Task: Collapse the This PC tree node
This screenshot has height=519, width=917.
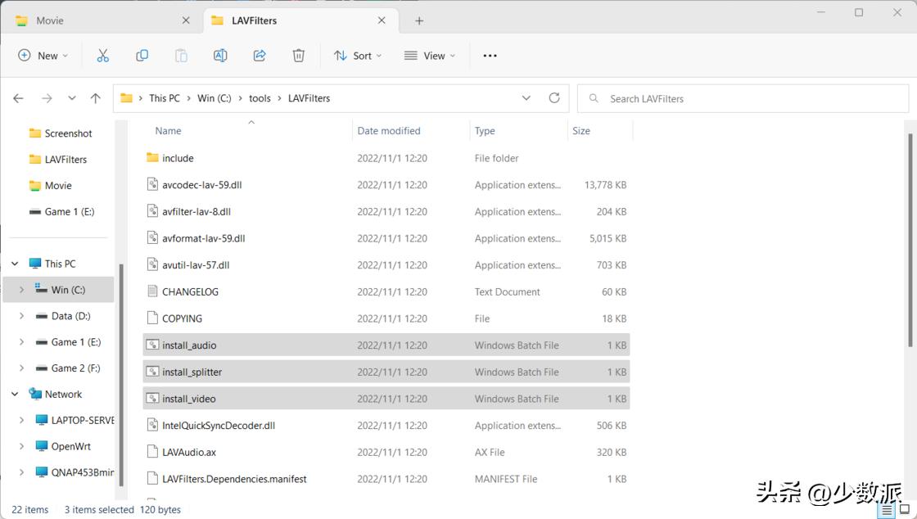Action: tap(15, 264)
